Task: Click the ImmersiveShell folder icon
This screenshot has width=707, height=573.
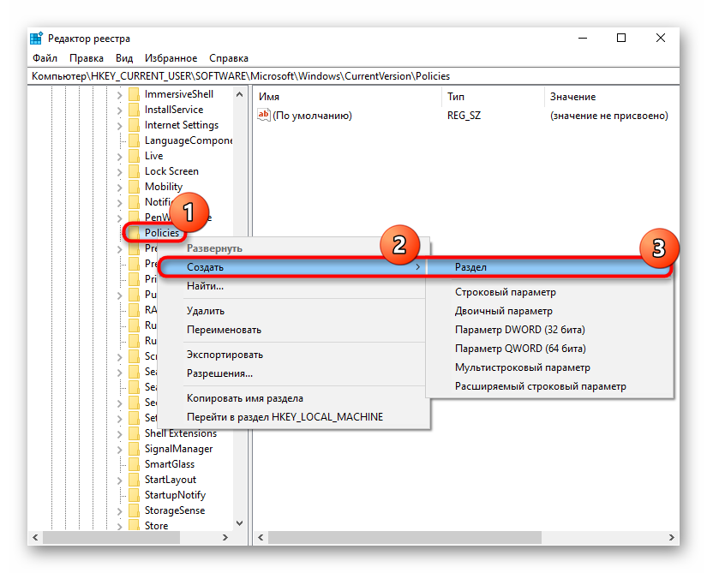Action: pyautogui.click(x=134, y=94)
